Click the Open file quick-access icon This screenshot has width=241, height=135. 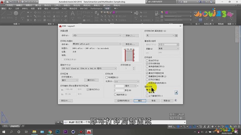[x=11, y=2]
